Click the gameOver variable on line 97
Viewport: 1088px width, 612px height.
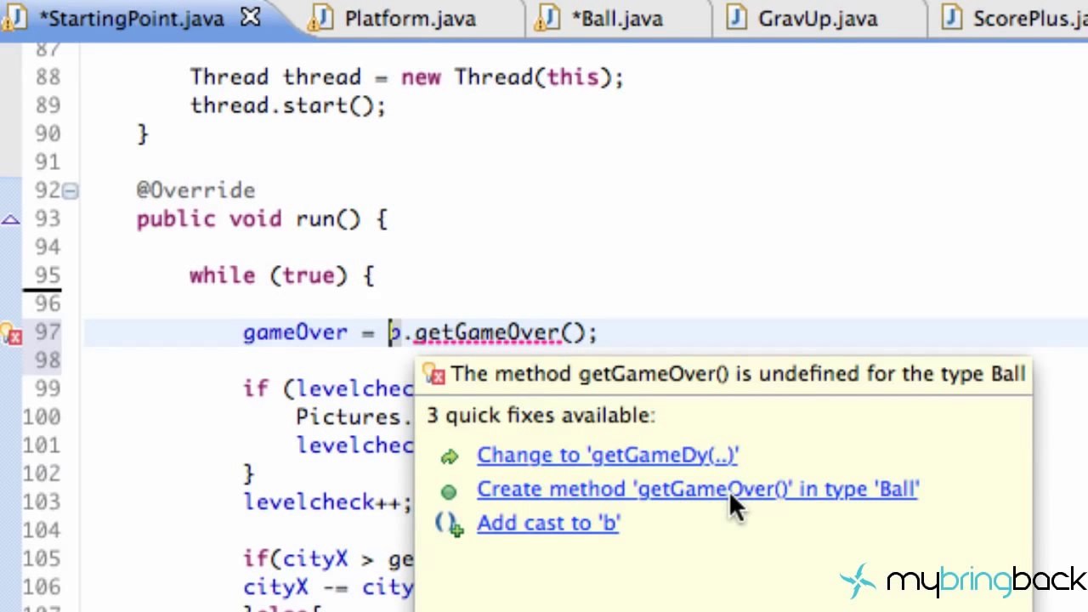click(x=295, y=333)
